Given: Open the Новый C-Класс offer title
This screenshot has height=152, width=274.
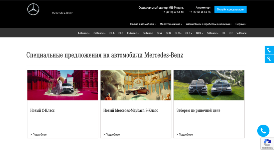Looking at the screenshot, I should point(42,110).
